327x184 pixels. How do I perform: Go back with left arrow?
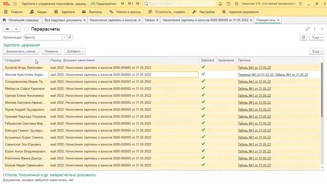[8, 29]
